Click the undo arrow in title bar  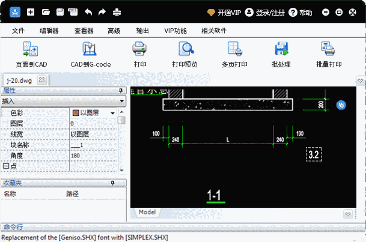88,12
